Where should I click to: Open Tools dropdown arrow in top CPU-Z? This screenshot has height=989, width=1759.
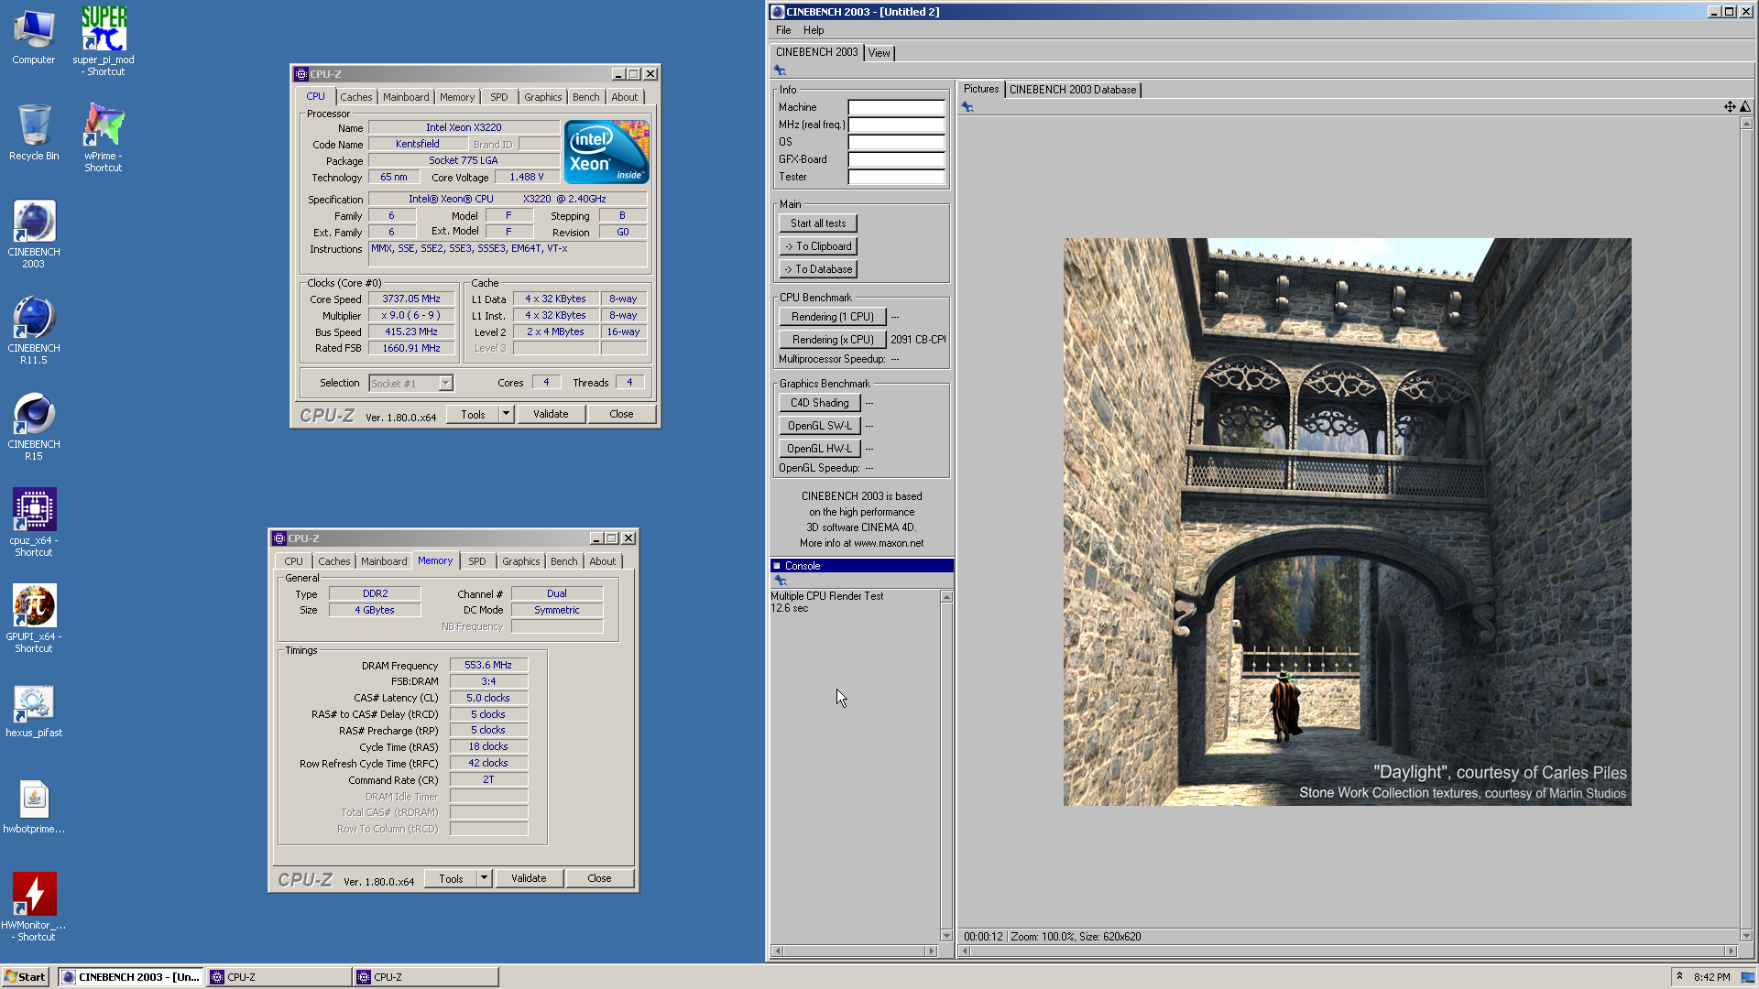(506, 414)
